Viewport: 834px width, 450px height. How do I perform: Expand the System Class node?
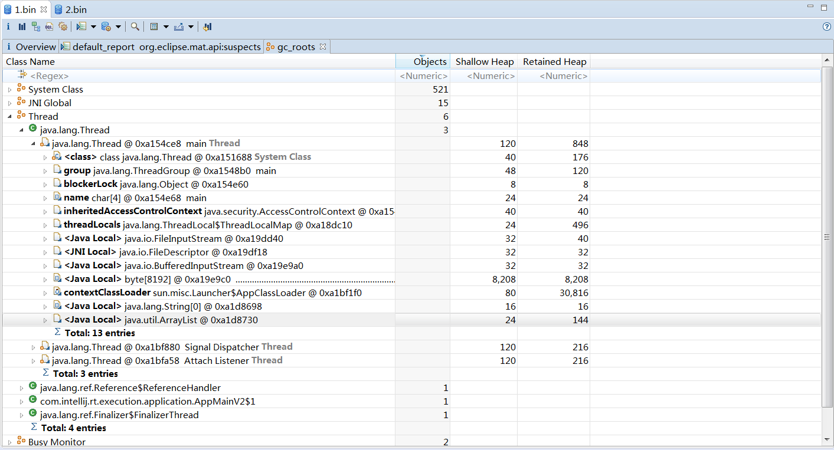click(9, 90)
